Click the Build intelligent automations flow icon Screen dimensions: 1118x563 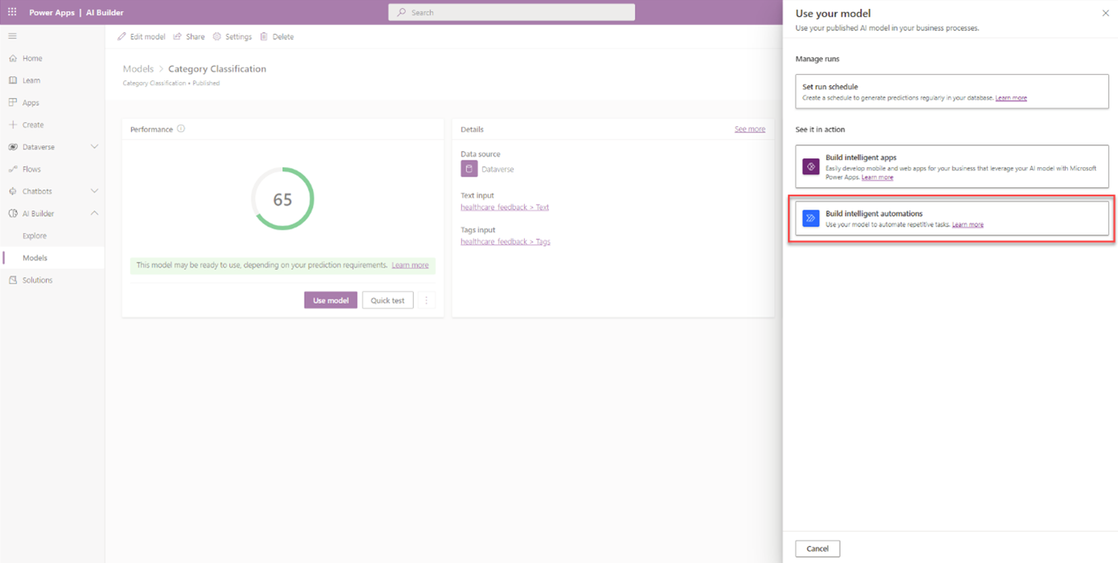(811, 218)
